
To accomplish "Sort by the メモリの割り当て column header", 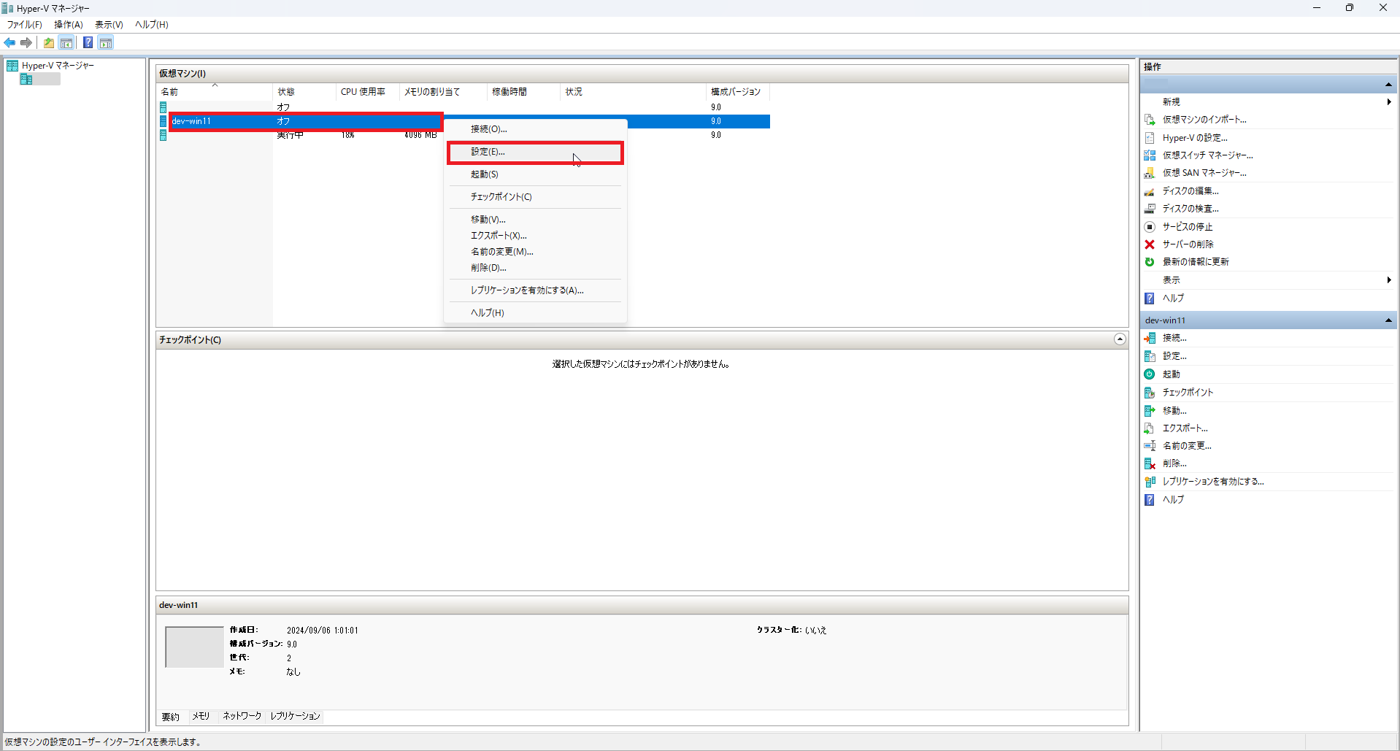I will coord(443,92).
